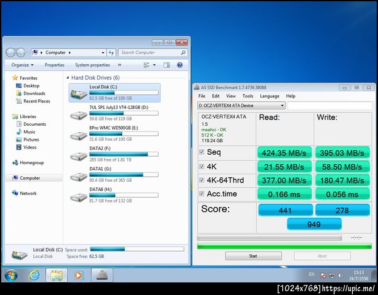Open Windows Media Player taskbar icon
The height and width of the screenshot is (295, 378).
(79, 275)
